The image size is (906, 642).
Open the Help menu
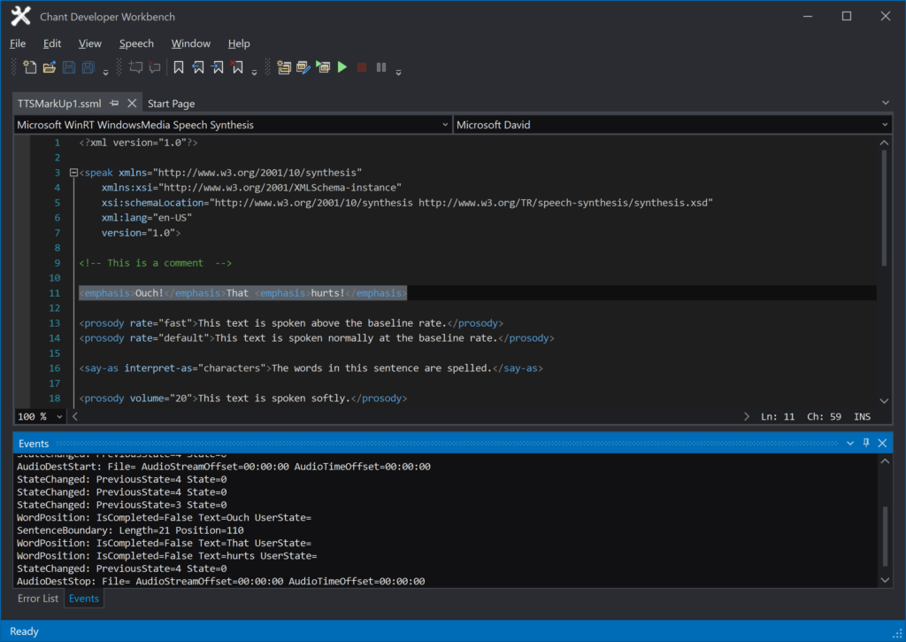pyautogui.click(x=239, y=43)
